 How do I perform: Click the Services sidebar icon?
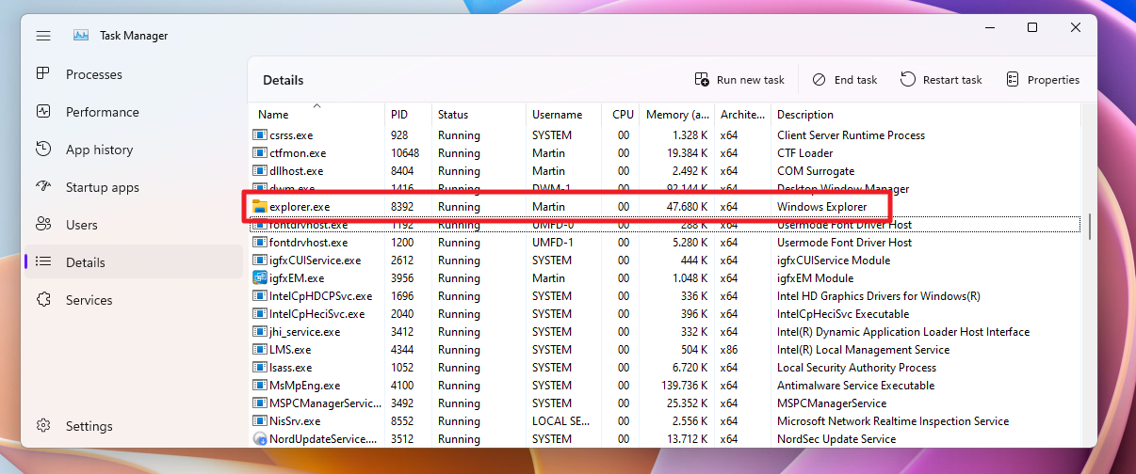43,300
